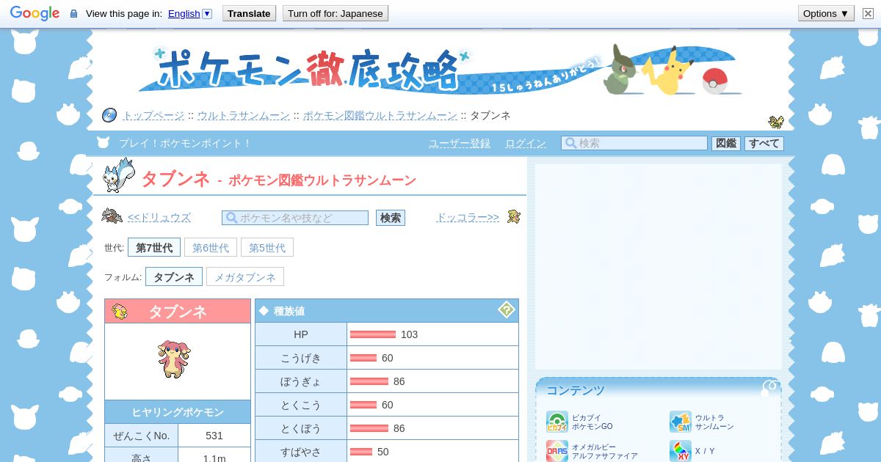
Task: Click the XY game icon
Action: 681,451
